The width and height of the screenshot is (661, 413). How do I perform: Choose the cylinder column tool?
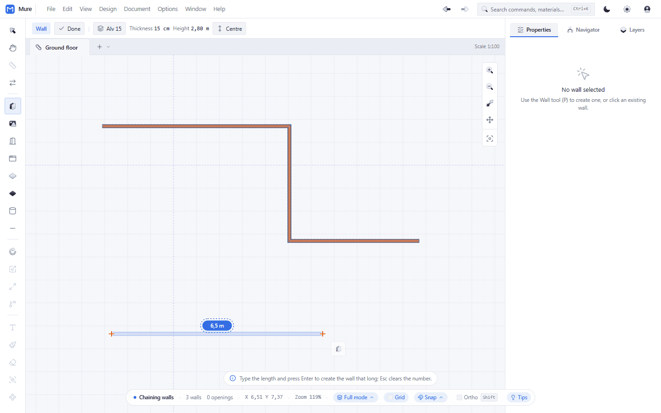click(13, 211)
